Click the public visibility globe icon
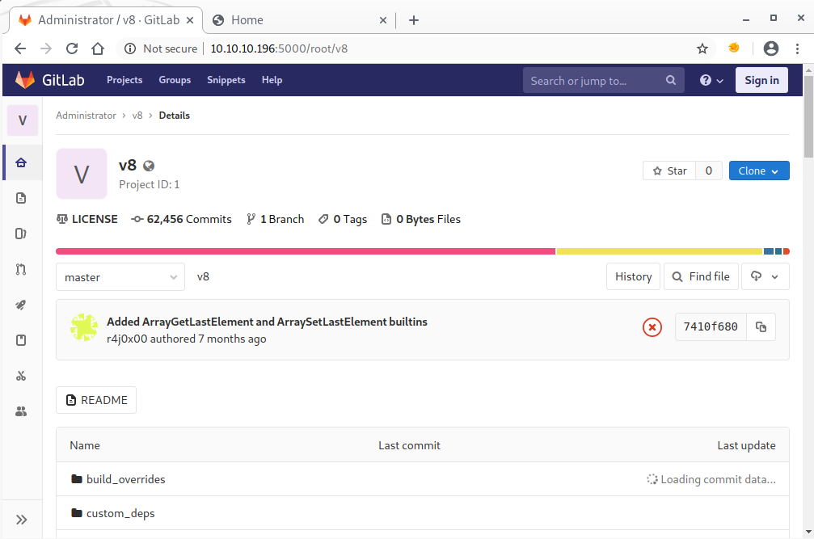Viewport: 814px width, 539px height. pyautogui.click(x=149, y=166)
